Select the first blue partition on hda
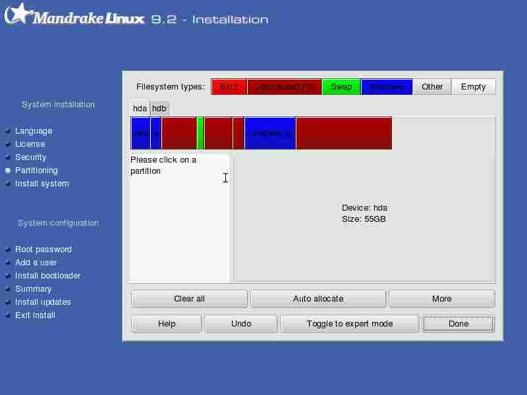The image size is (527, 395). click(x=140, y=134)
